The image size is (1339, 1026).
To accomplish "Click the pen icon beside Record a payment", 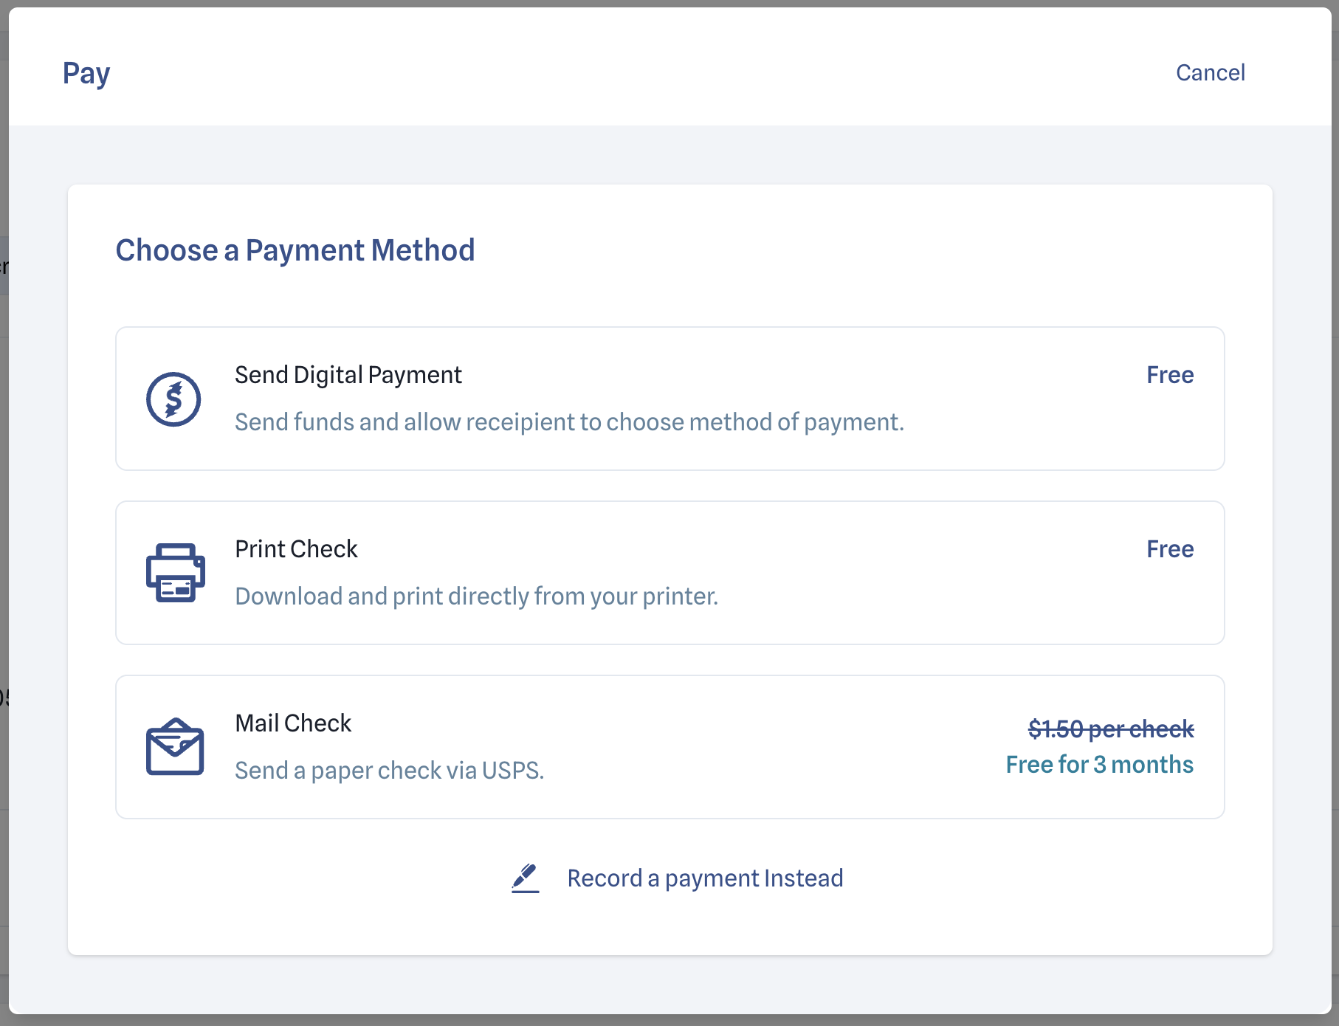I will click(525, 878).
